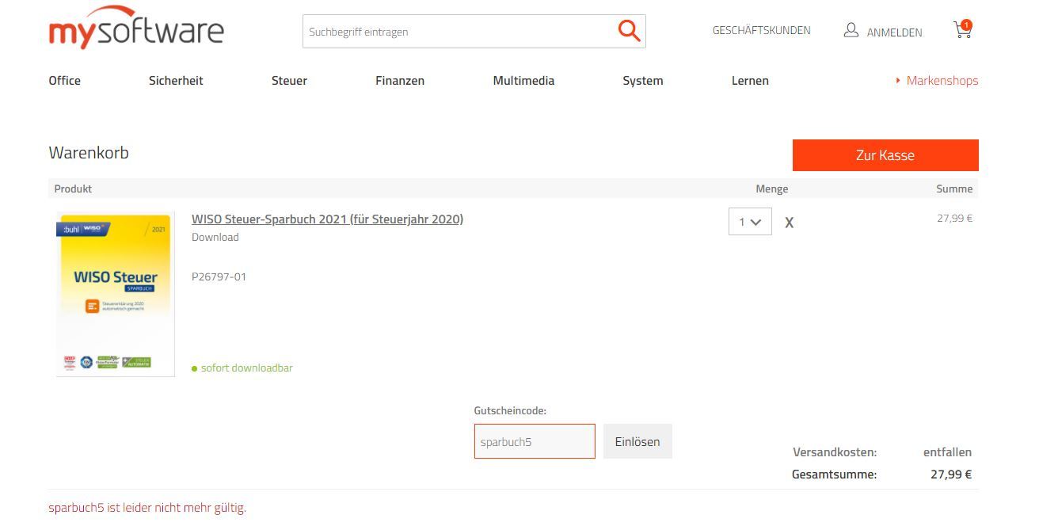The height and width of the screenshot is (526, 1039).
Task: Click the Gutscheincode input field
Action: pyautogui.click(x=535, y=441)
